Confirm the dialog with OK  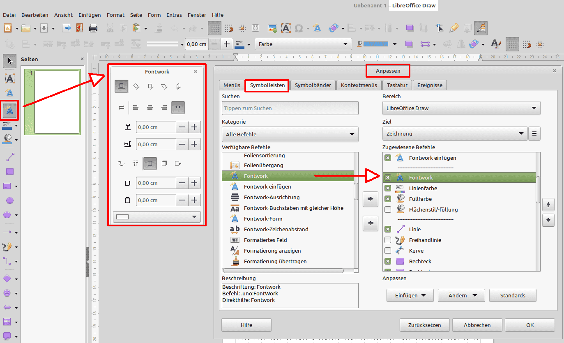530,325
